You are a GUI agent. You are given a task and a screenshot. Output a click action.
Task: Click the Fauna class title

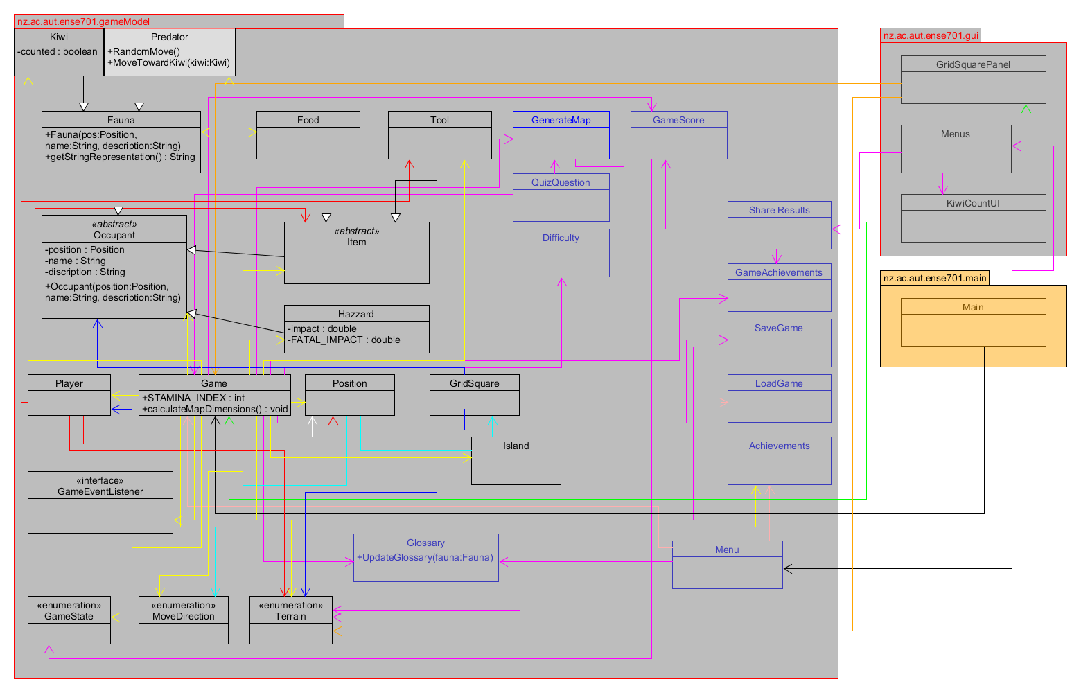[121, 120]
